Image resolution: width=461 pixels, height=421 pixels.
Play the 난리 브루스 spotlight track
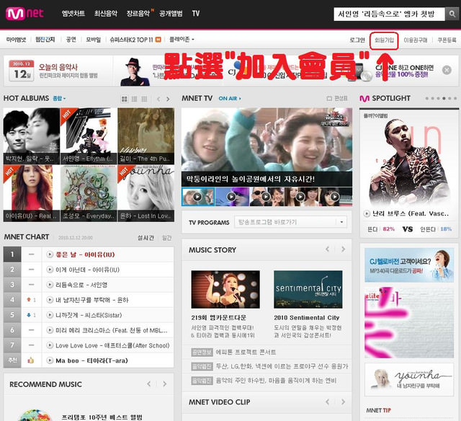pyautogui.click(x=367, y=213)
